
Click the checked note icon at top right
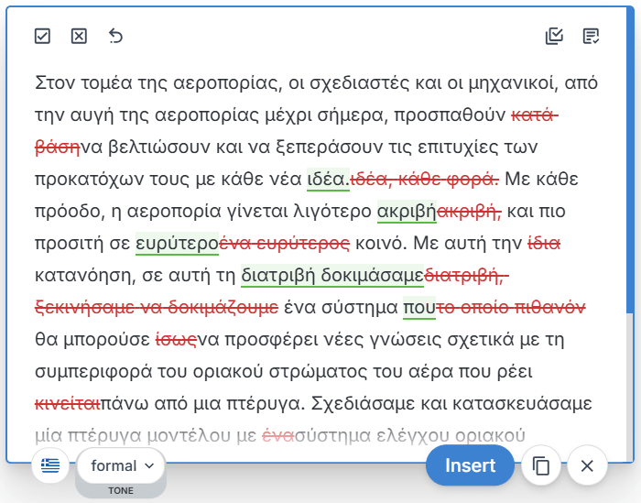pyautogui.click(x=591, y=36)
